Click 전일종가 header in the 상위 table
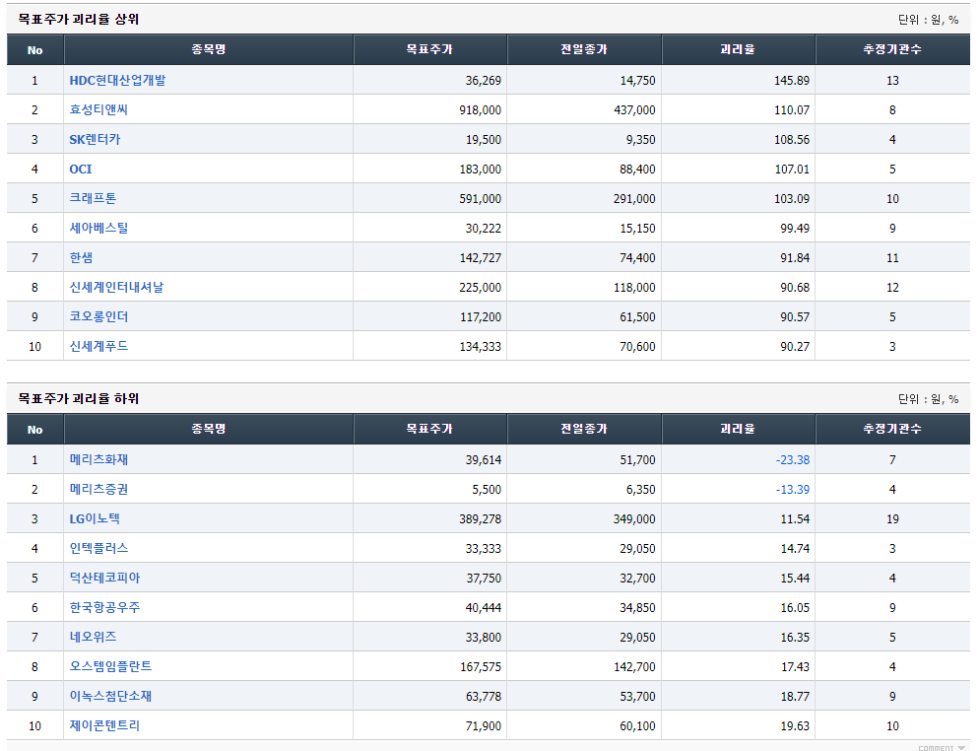This screenshot has height=751, width=980. tap(584, 49)
